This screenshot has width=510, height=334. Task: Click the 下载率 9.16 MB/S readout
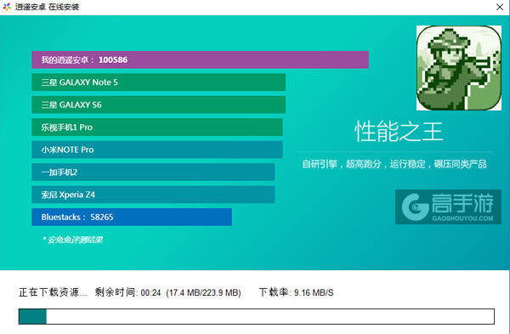(x=297, y=292)
